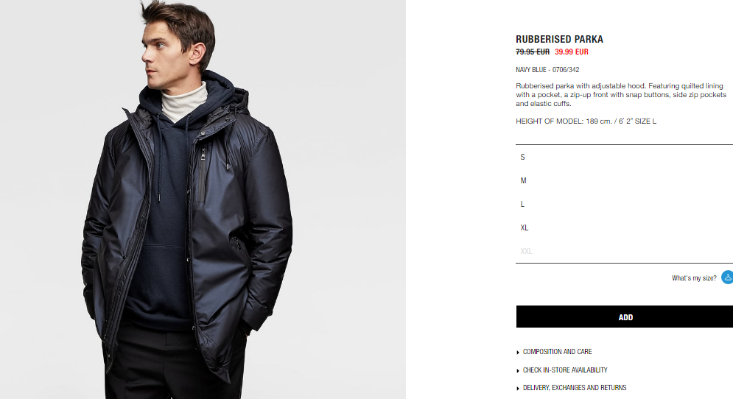The height and width of the screenshot is (399, 733).
Task: Click the arrow before Check In-Store Availability
Action: click(518, 370)
